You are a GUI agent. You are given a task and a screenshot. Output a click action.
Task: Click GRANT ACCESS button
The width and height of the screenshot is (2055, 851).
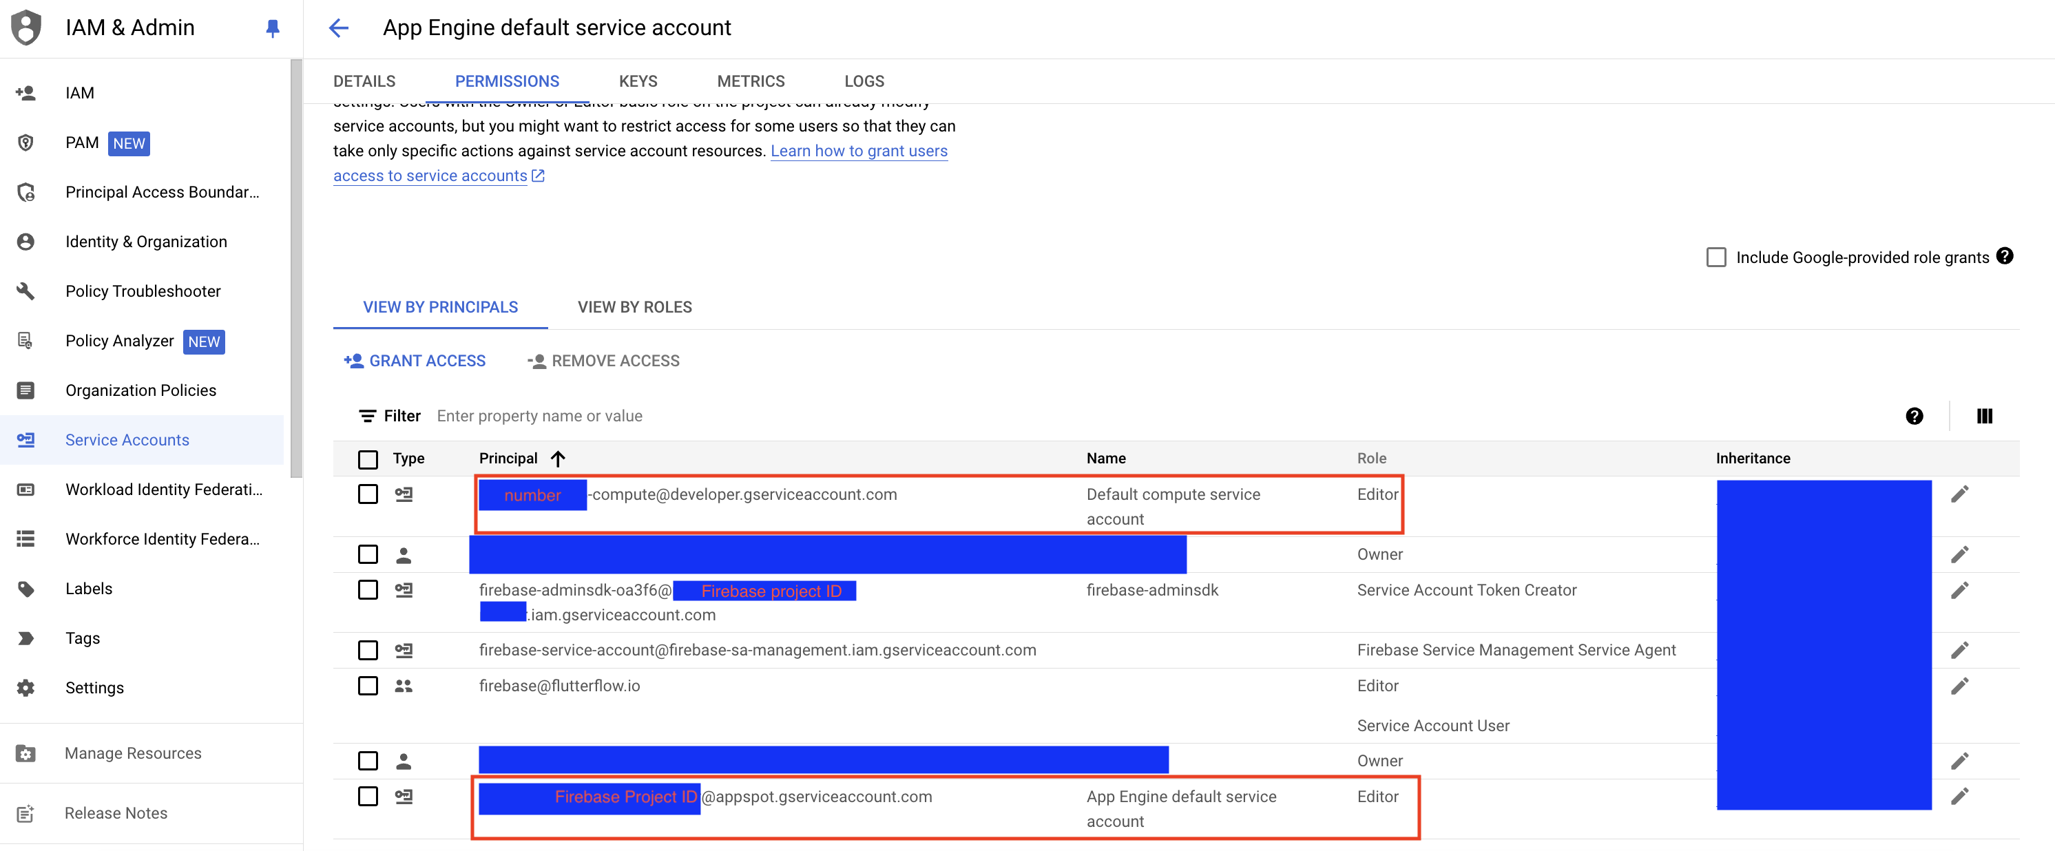[x=414, y=361]
